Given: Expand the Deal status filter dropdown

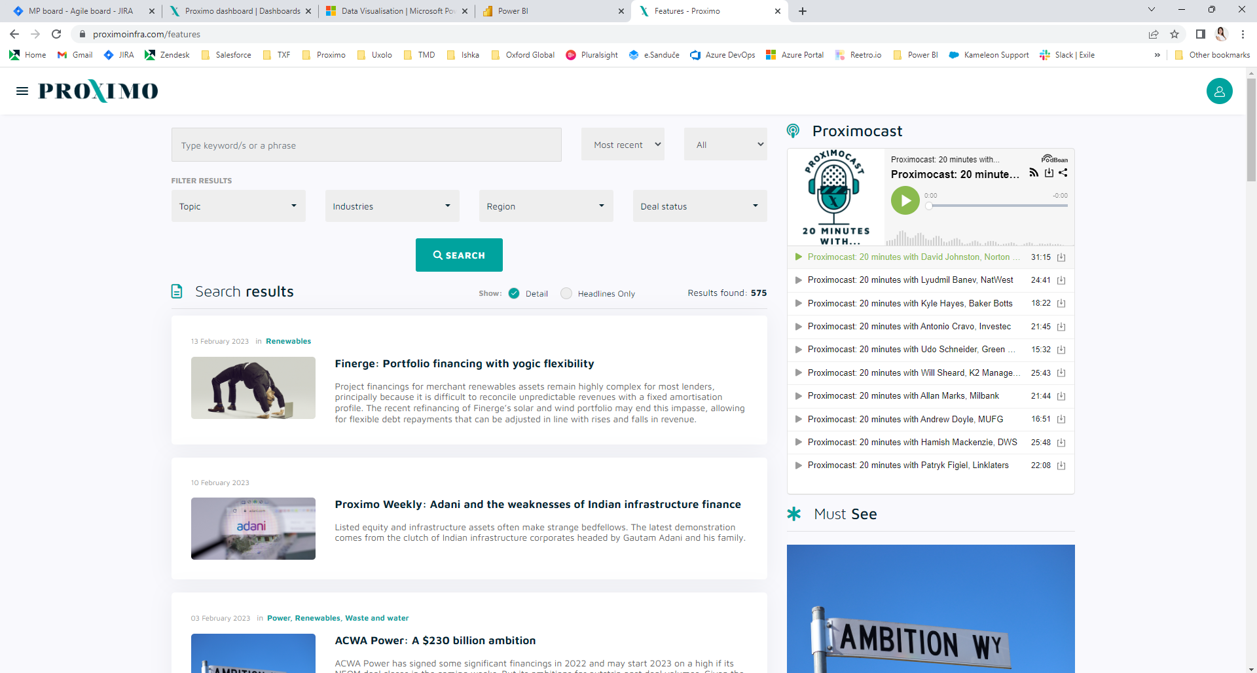Looking at the screenshot, I should click(x=700, y=206).
